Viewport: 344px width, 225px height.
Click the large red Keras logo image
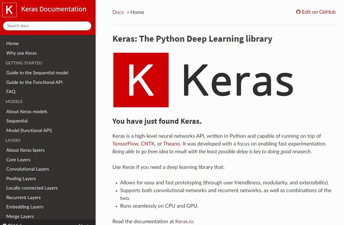(141, 80)
